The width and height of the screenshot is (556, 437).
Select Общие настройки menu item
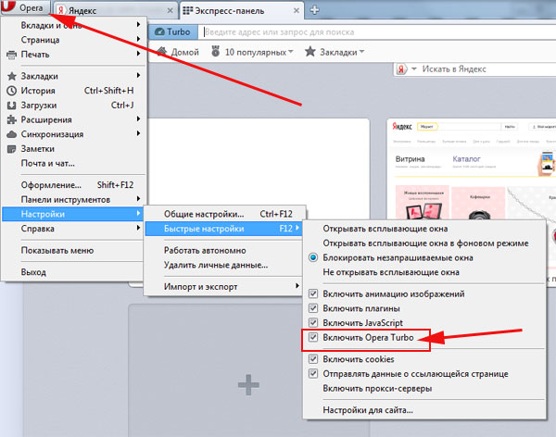click(x=204, y=214)
